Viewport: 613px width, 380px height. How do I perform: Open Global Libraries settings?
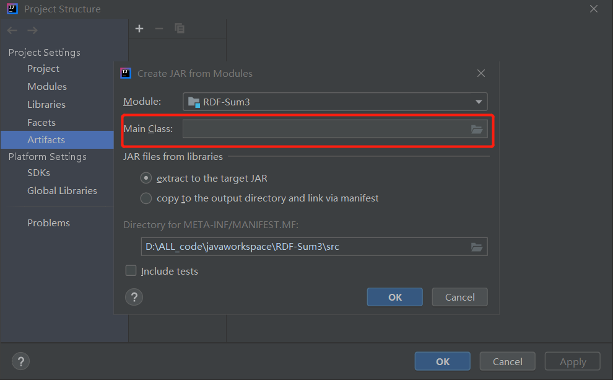point(62,190)
